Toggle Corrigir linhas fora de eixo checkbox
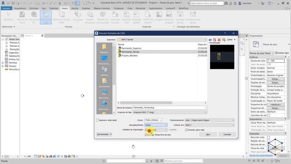This screenshot has height=164, width=291. pos(146,135)
